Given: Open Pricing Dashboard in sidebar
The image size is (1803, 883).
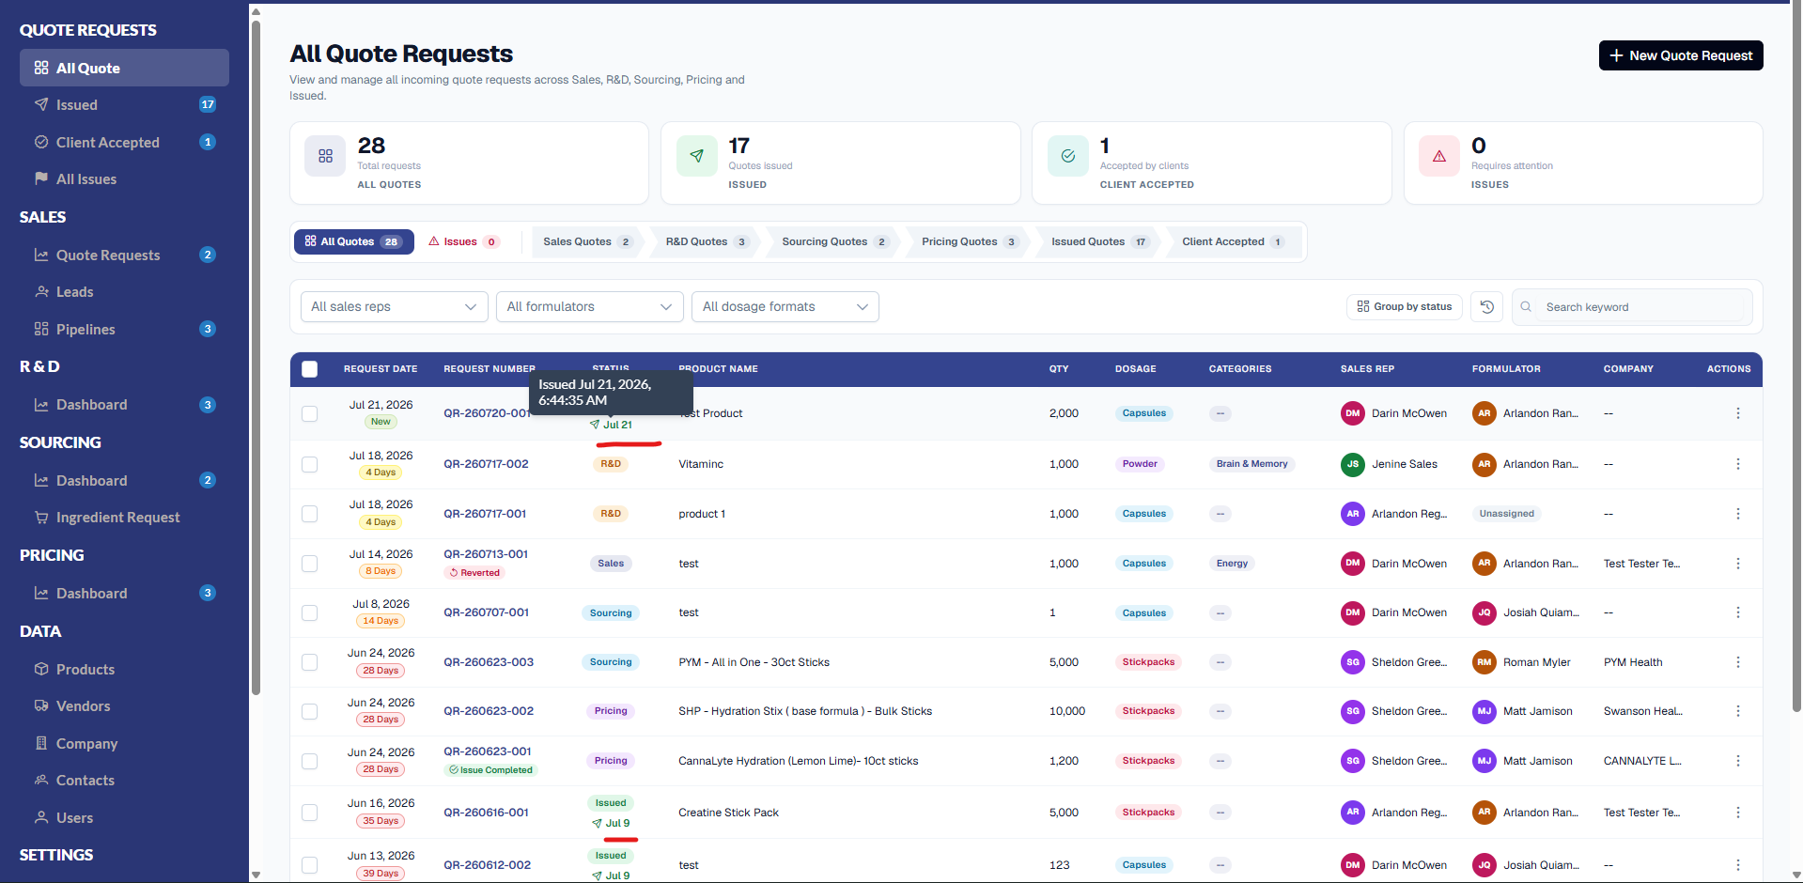Looking at the screenshot, I should 124,593.
